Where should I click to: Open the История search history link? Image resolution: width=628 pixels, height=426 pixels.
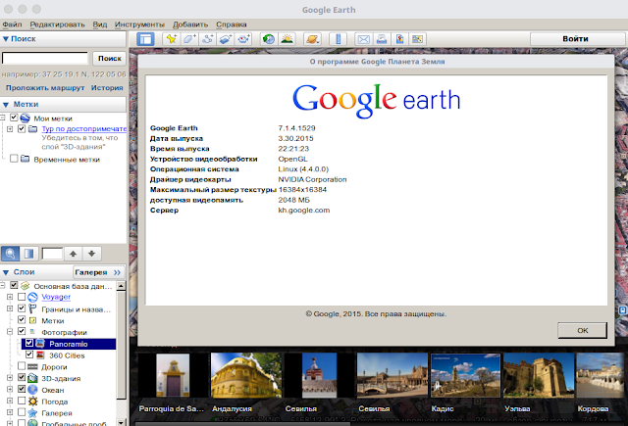coord(107,88)
